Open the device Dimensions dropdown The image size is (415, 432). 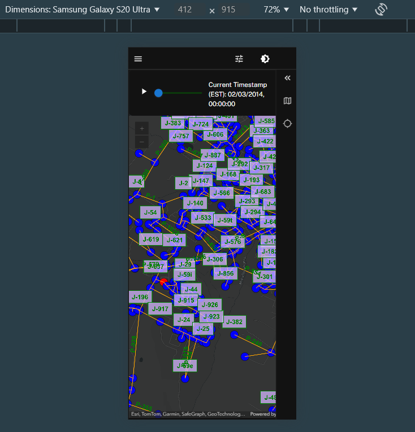[x=82, y=10]
